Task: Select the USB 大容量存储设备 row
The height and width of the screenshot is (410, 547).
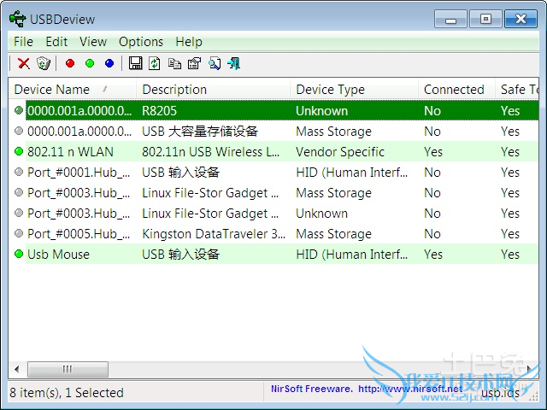Action: (275, 131)
